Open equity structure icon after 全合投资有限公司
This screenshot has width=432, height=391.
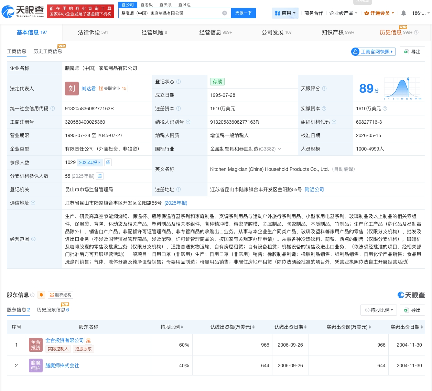88,340
